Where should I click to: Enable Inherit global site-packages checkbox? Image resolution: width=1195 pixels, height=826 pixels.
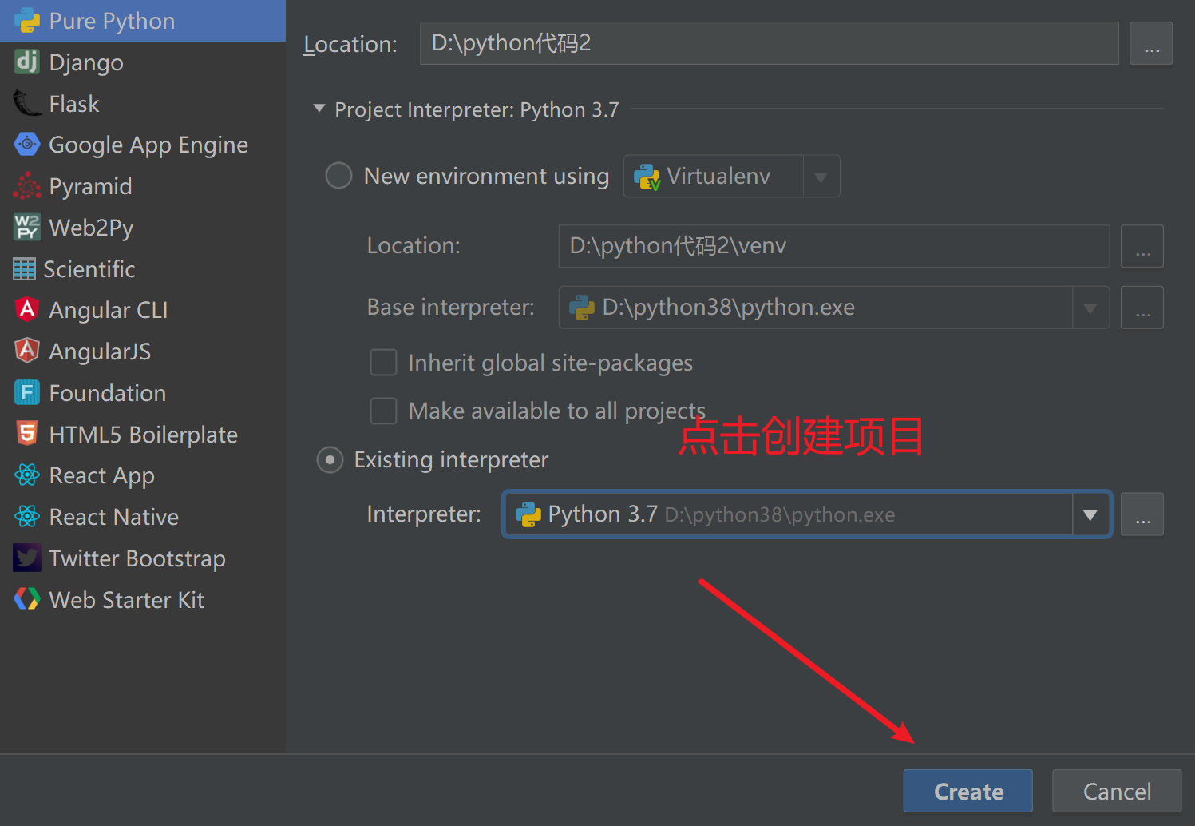[x=384, y=363]
